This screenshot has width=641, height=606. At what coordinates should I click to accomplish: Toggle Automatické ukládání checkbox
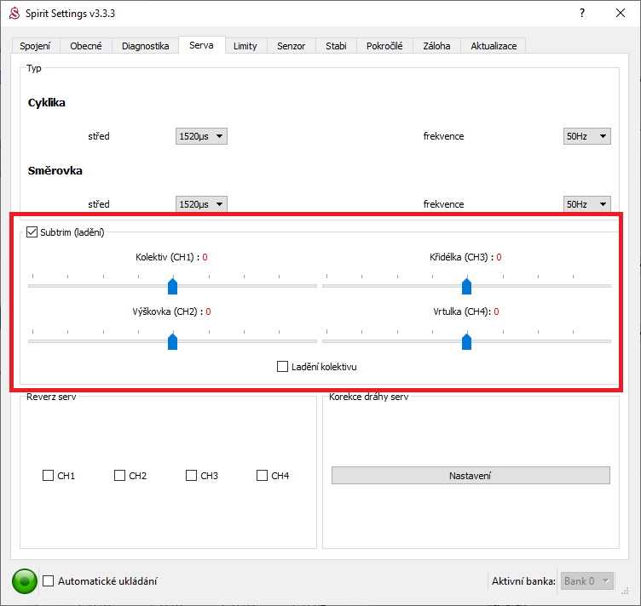[49, 581]
